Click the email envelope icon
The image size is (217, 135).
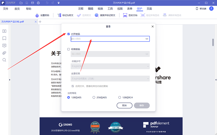point(33,3)
